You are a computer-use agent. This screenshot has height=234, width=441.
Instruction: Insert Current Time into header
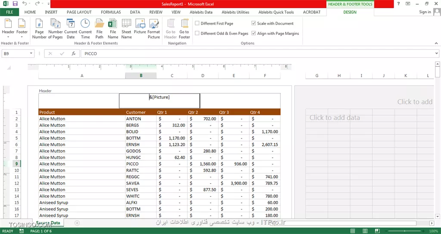(x=85, y=29)
